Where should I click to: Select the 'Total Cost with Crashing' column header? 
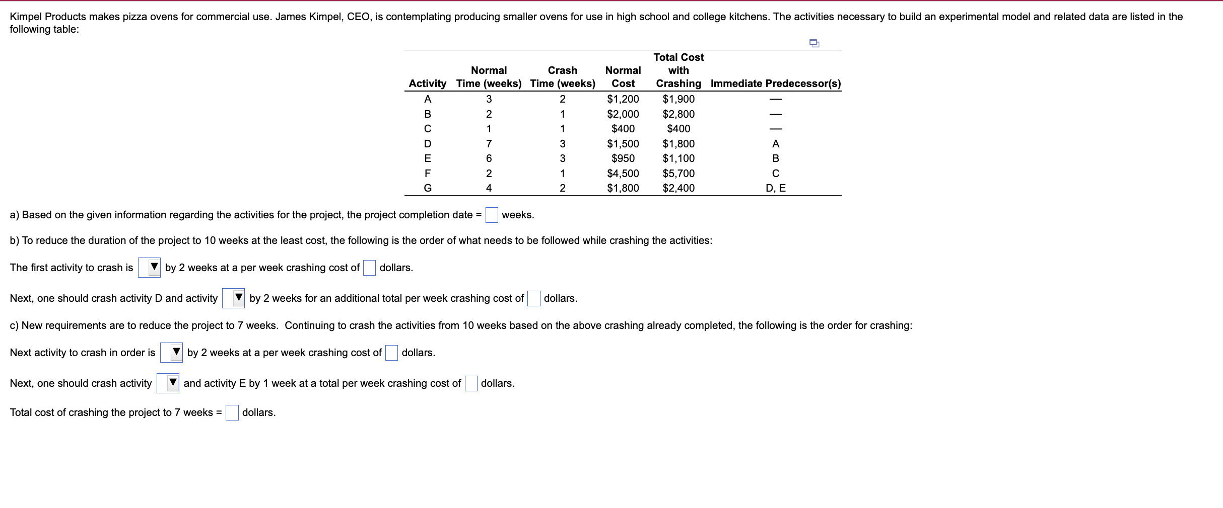[678, 70]
